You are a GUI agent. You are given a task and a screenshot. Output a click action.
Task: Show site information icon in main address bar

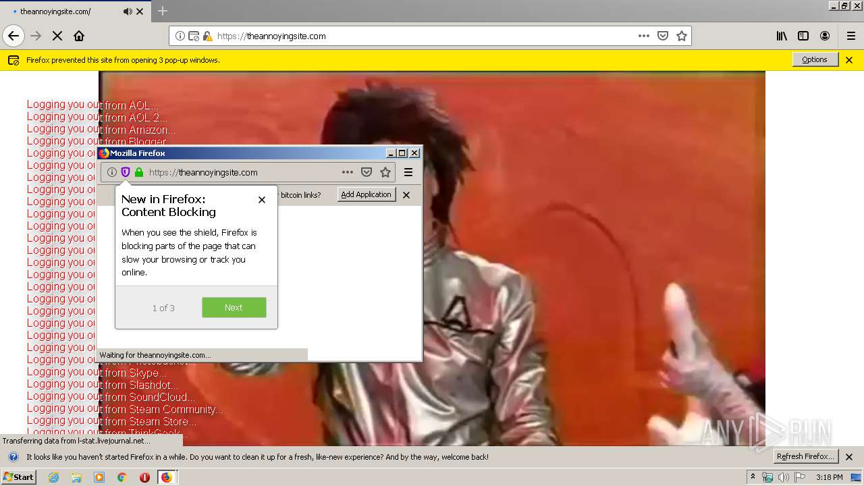coord(180,36)
